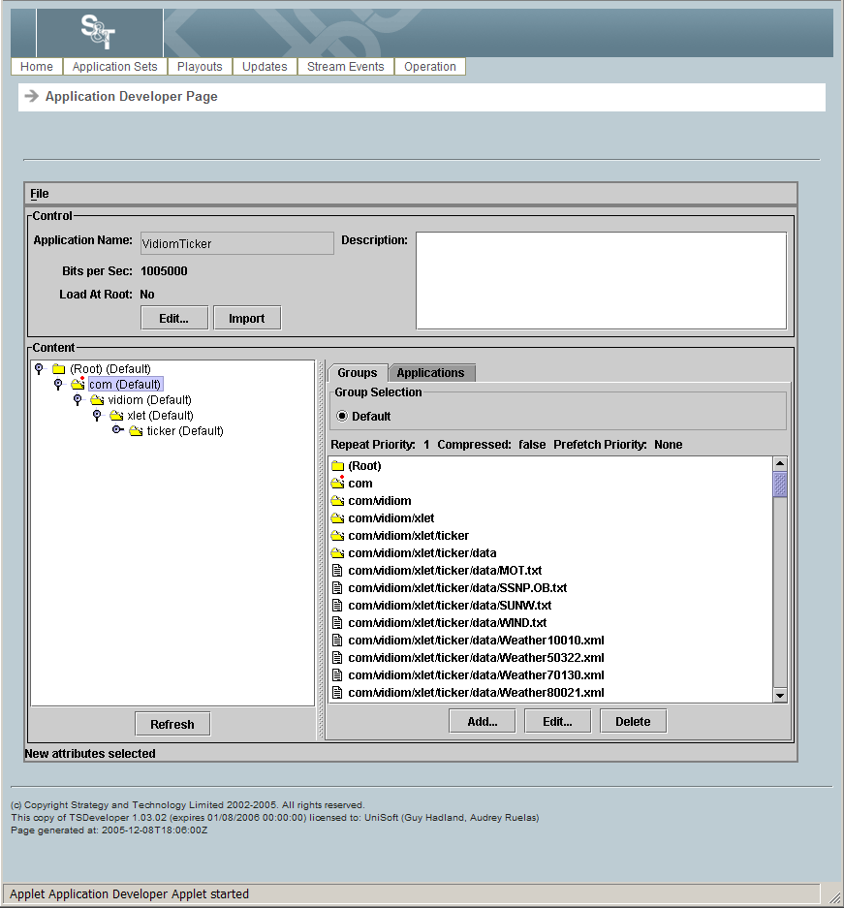Open the Home navigation tab
Screen dimensions: 844x908
(37, 67)
